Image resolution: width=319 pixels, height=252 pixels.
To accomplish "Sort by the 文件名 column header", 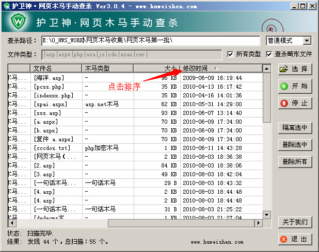I will pyautogui.click(x=56, y=69).
